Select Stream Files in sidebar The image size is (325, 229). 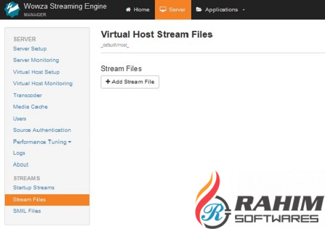tap(47, 200)
